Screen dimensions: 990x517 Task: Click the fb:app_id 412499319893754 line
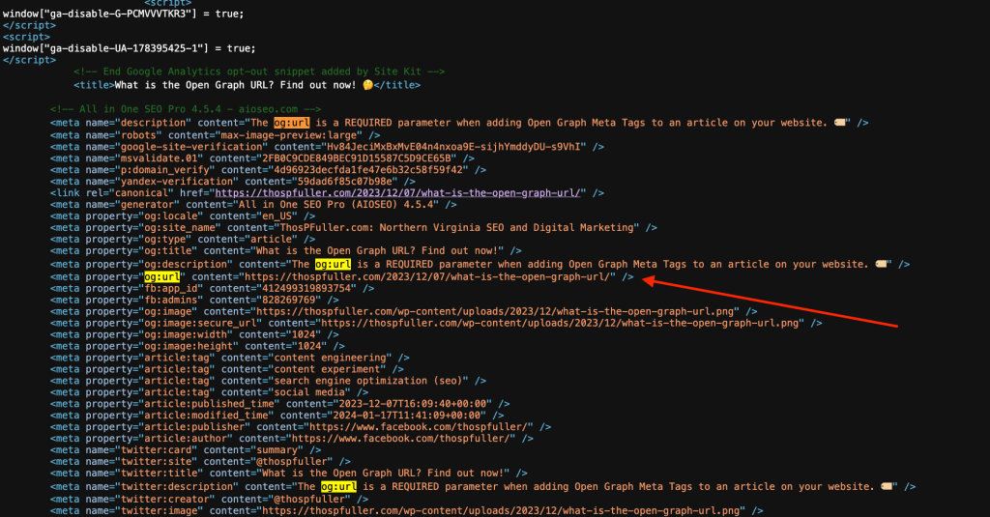pos(212,289)
